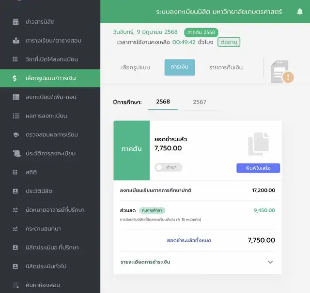The height and width of the screenshot is (293, 310).
Task: Expand the รายละเอียดการชำระเงิน row label
Action: (145, 262)
